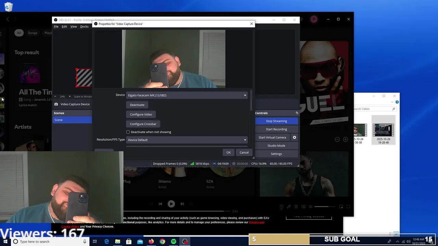438x246 pixels.
Task: Click the Spotify zoom-out circle minus icon
Action: [x=337, y=139]
